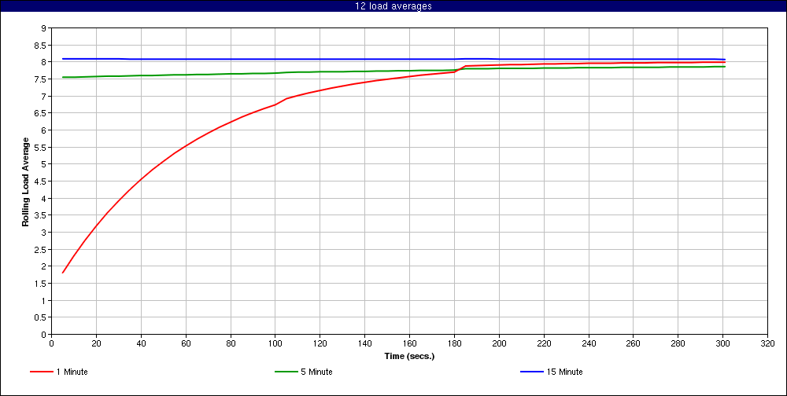The width and height of the screenshot is (787, 396).
Task: Click the 'Time (secs.)' axis label
Action: point(409,357)
